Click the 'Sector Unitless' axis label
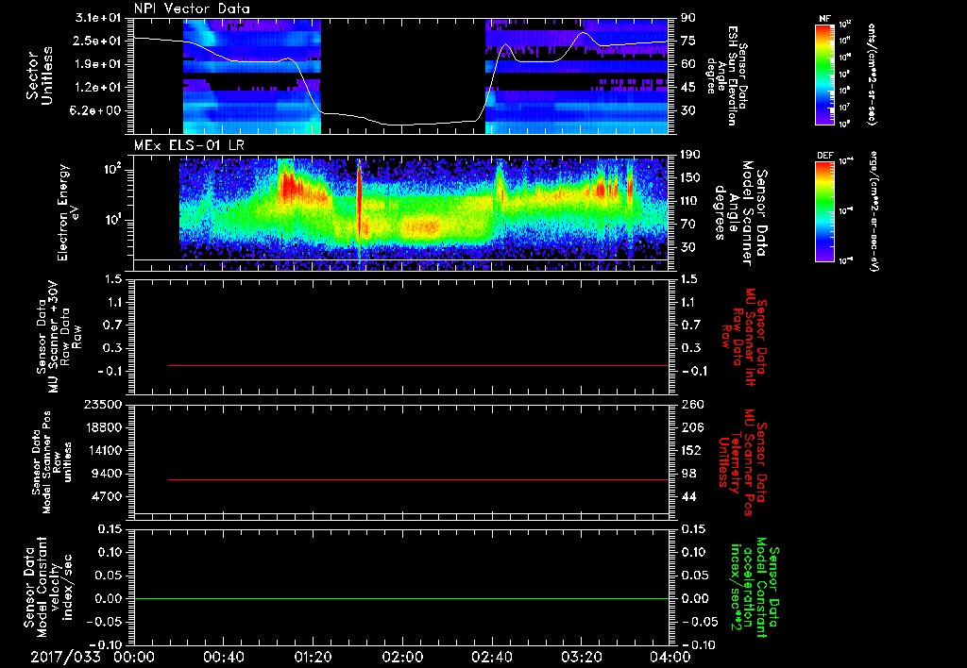967x668 pixels. click(40, 75)
